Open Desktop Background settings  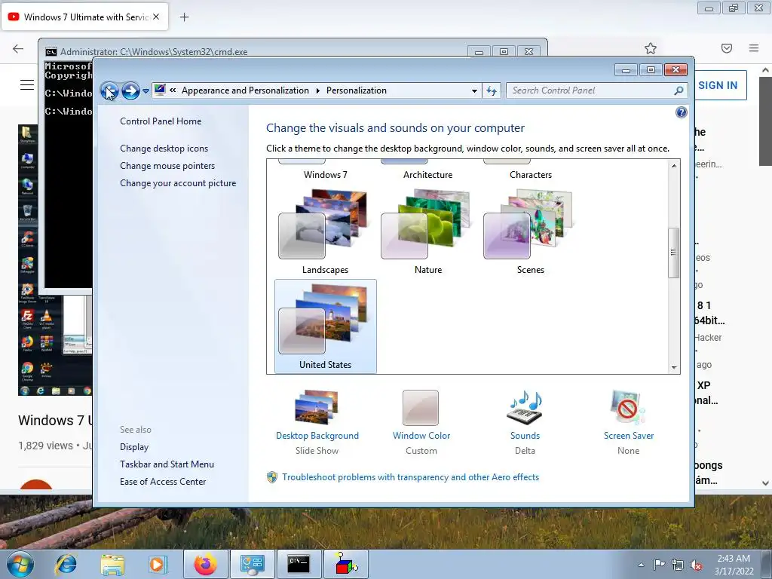[x=317, y=436]
